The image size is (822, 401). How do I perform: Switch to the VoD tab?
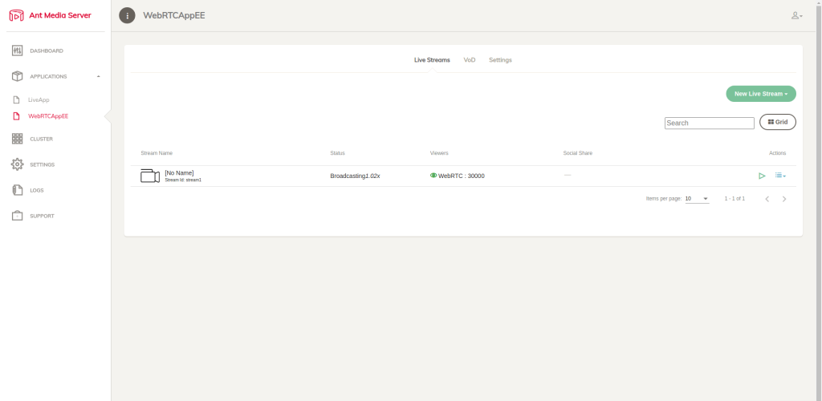pyautogui.click(x=470, y=60)
